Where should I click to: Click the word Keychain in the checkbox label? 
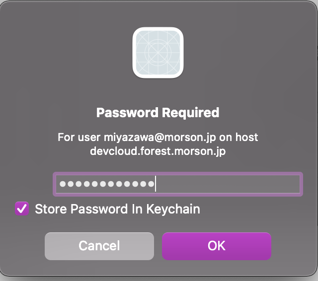pos(173,209)
